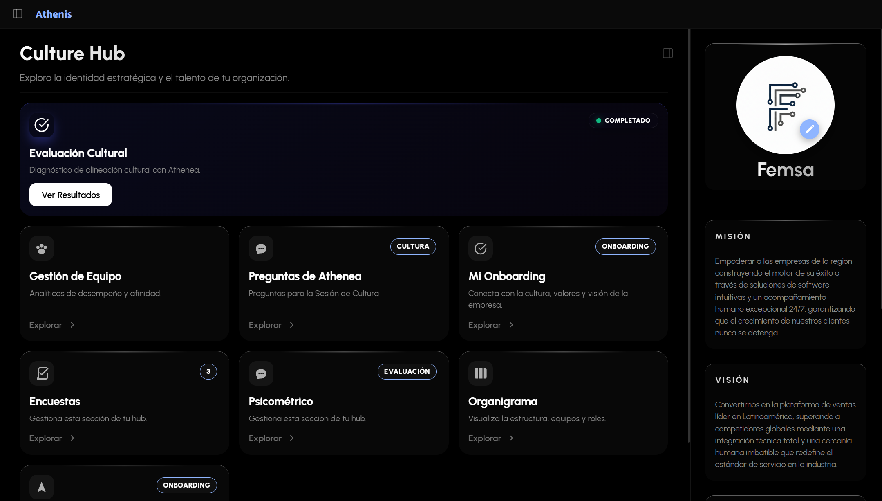This screenshot has height=501, width=882.
Task: Click the right panel vertical scrollbar
Action: [x=881, y=168]
